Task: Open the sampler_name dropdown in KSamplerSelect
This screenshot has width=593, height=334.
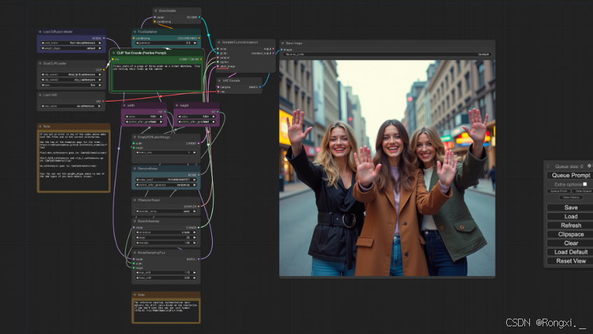Action: [166, 211]
